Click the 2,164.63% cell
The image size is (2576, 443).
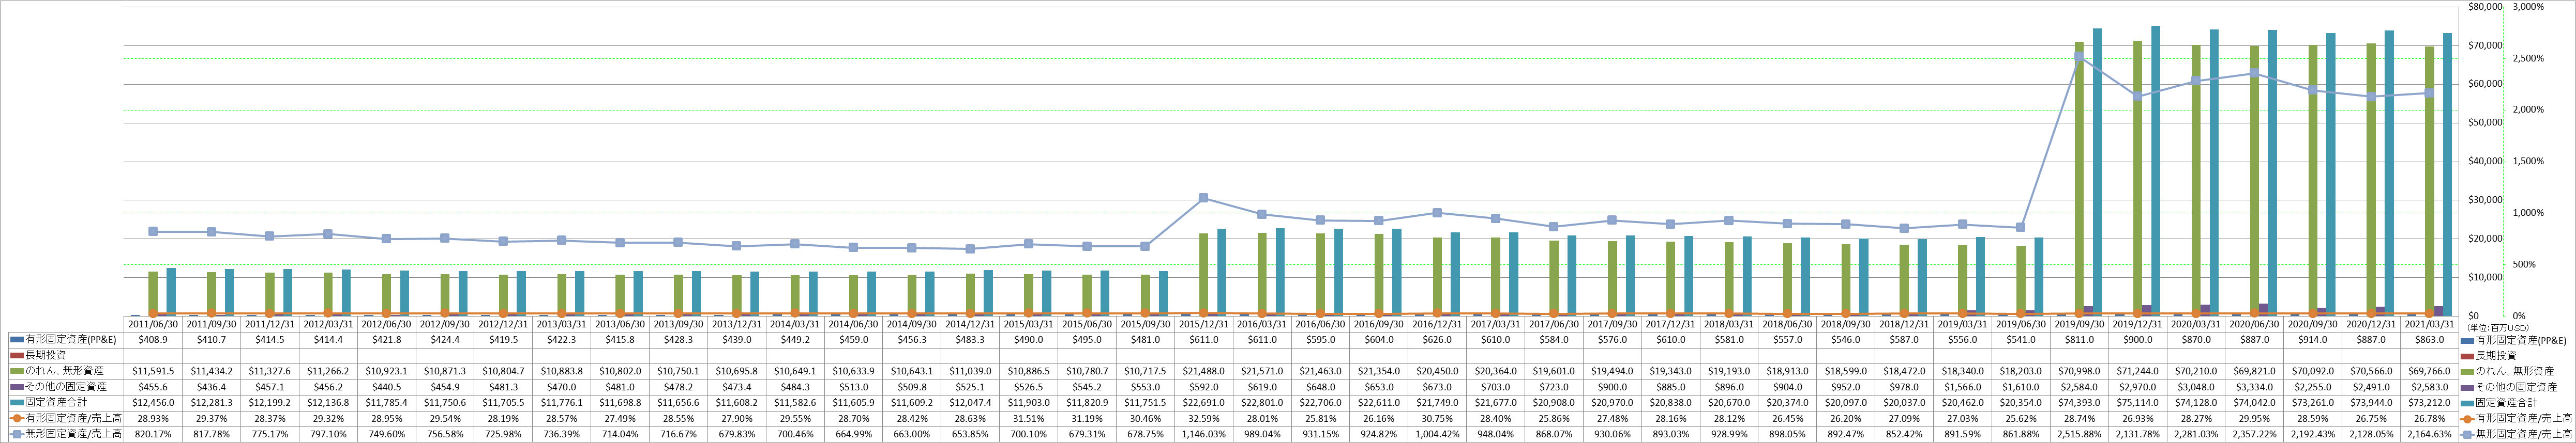pyautogui.click(x=2430, y=435)
